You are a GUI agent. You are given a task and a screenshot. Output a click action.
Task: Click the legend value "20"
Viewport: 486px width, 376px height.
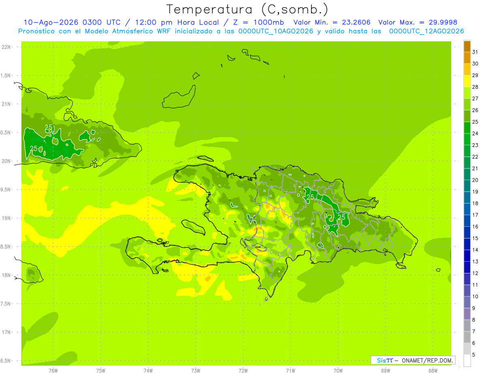(475, 180)
